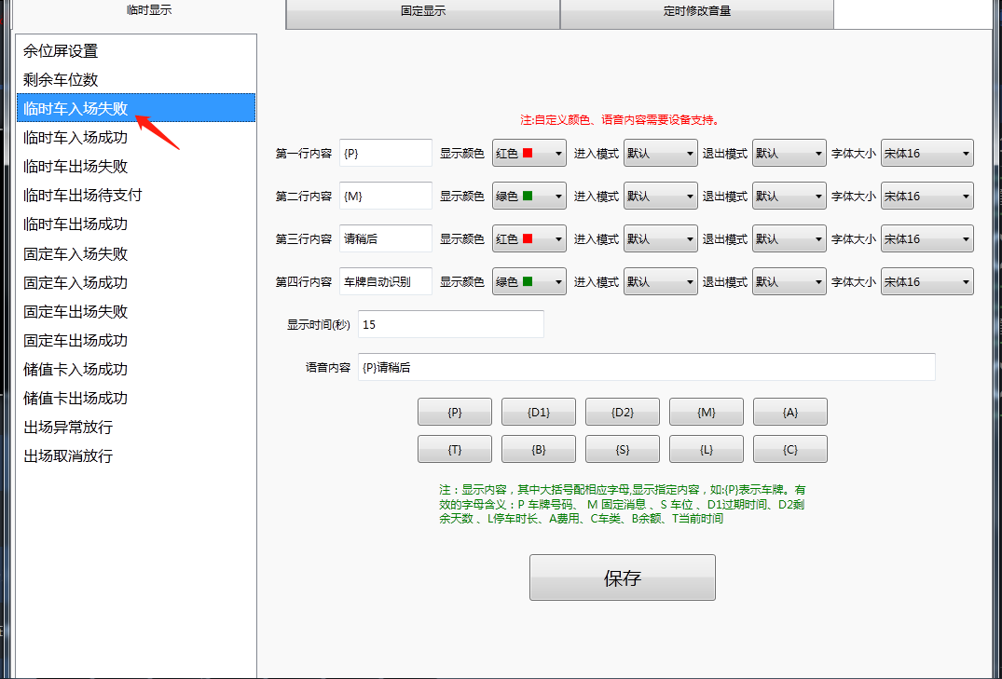Click the 第四行内容 field with 车牌自动识别
This screenshot has height=679, width=1002.
pyautogui.click(x=386, y=281)
